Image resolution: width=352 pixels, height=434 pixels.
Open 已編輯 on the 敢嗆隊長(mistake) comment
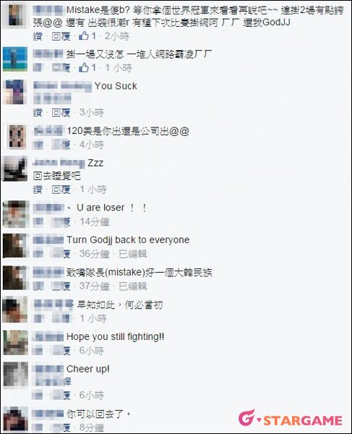click(133, 286)
